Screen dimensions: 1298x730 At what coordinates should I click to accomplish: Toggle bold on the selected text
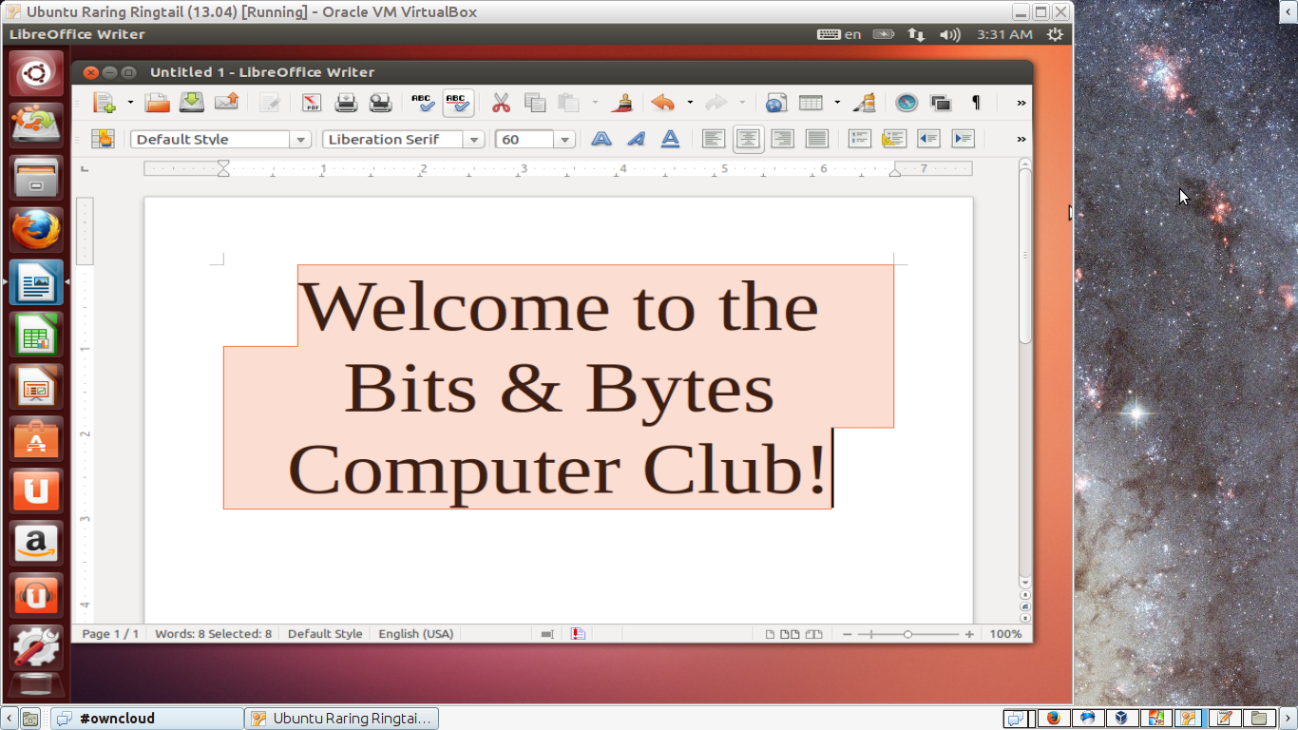point(601,139)
